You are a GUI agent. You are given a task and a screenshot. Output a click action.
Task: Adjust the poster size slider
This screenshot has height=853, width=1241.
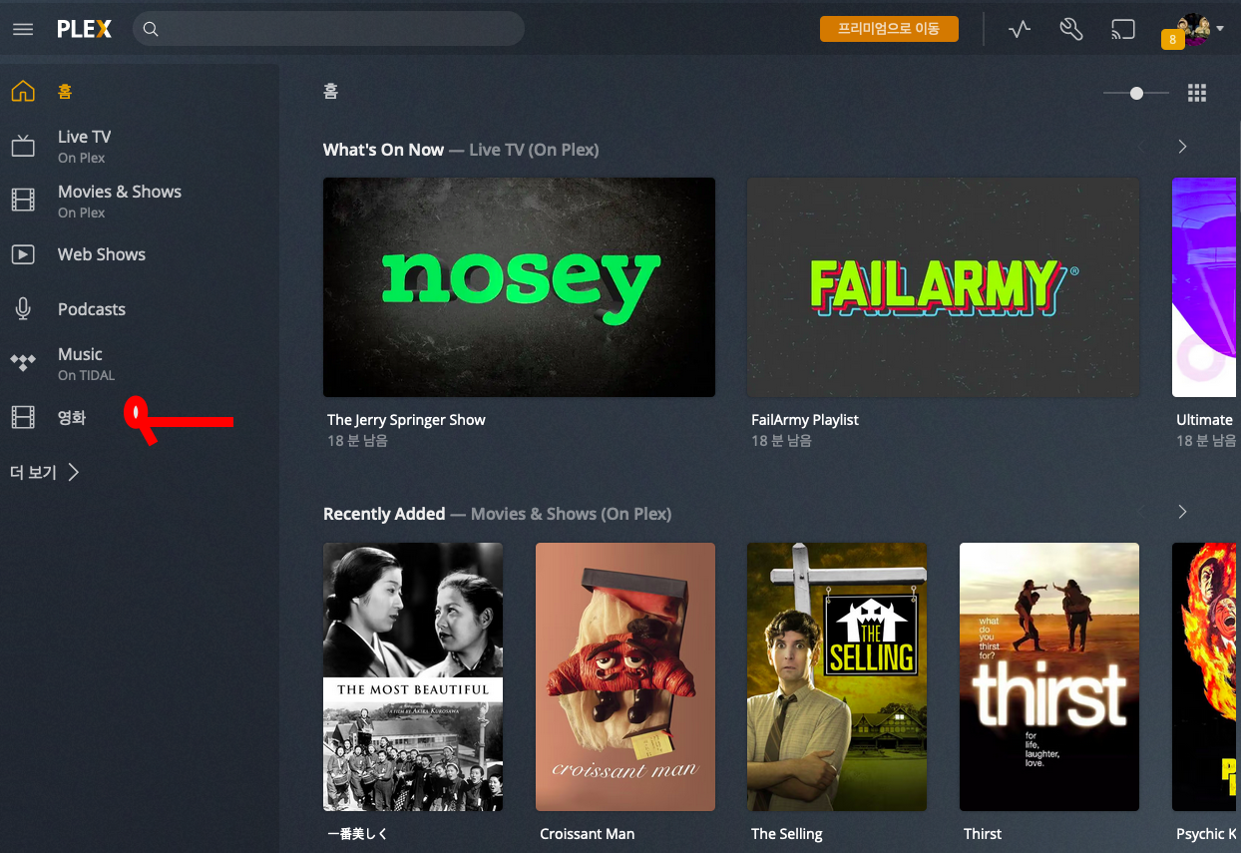point(1136,93)
